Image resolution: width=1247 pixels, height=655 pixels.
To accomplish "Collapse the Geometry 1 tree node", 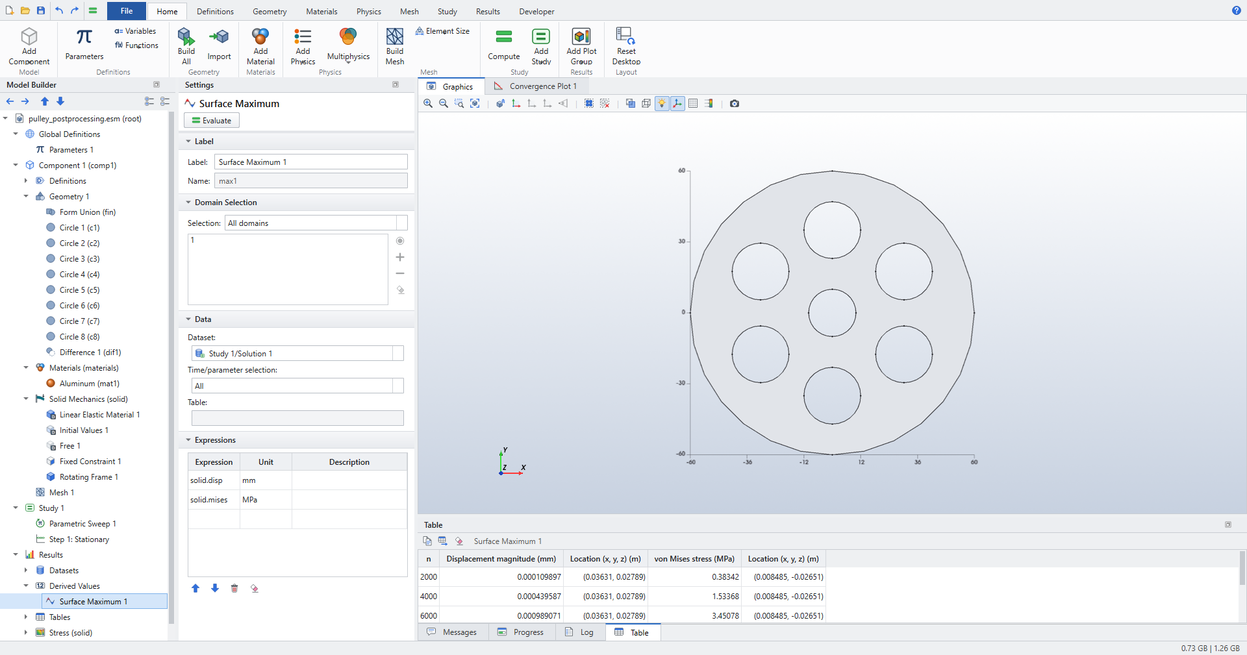I will coord(26,196).
